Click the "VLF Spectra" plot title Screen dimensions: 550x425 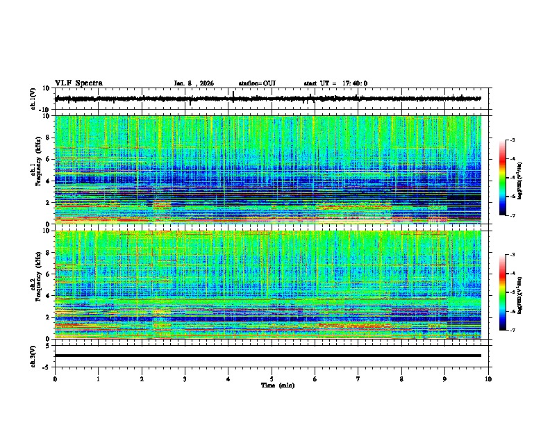pos(78,83)
